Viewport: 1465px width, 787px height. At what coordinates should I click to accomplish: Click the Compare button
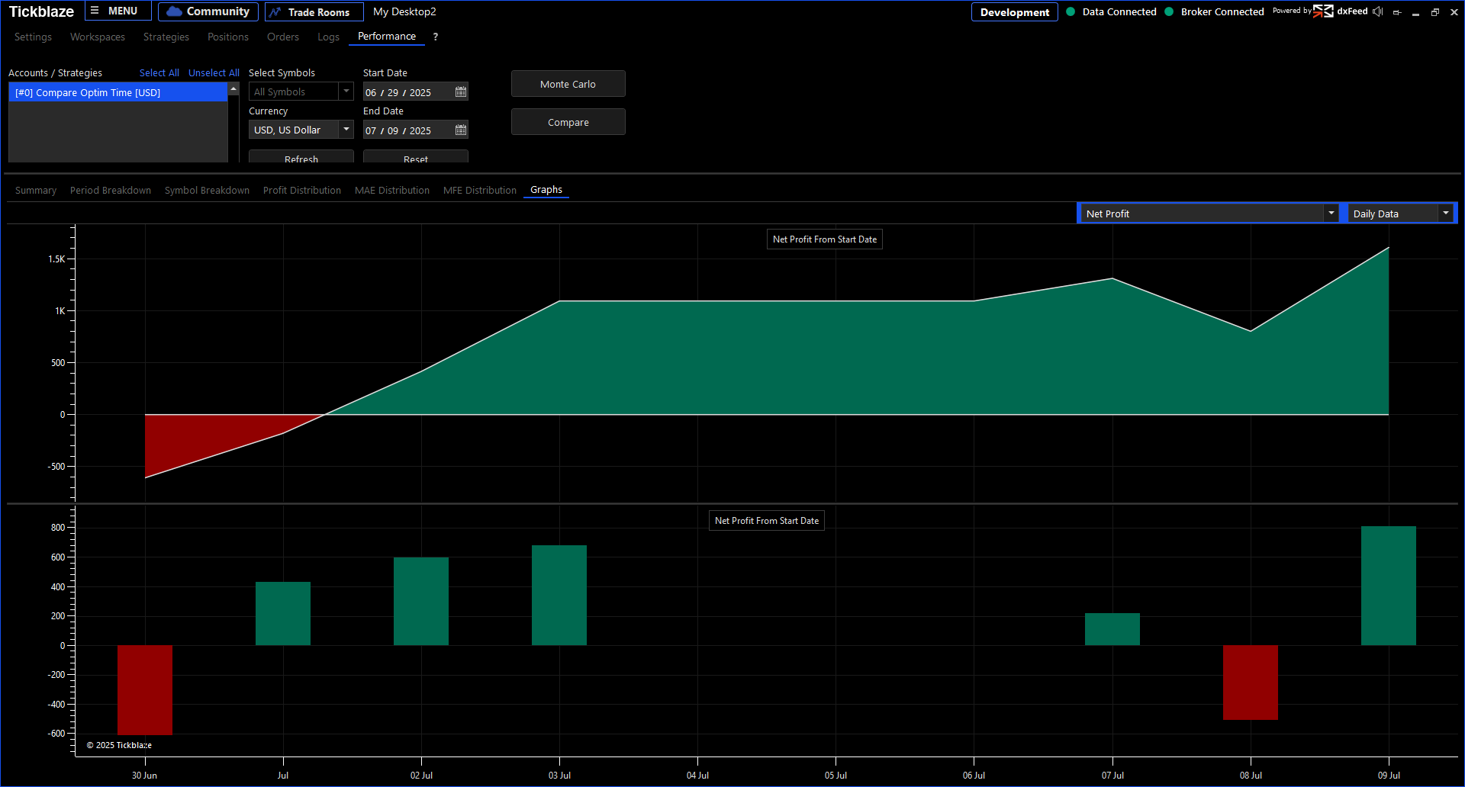pos(568,122)
